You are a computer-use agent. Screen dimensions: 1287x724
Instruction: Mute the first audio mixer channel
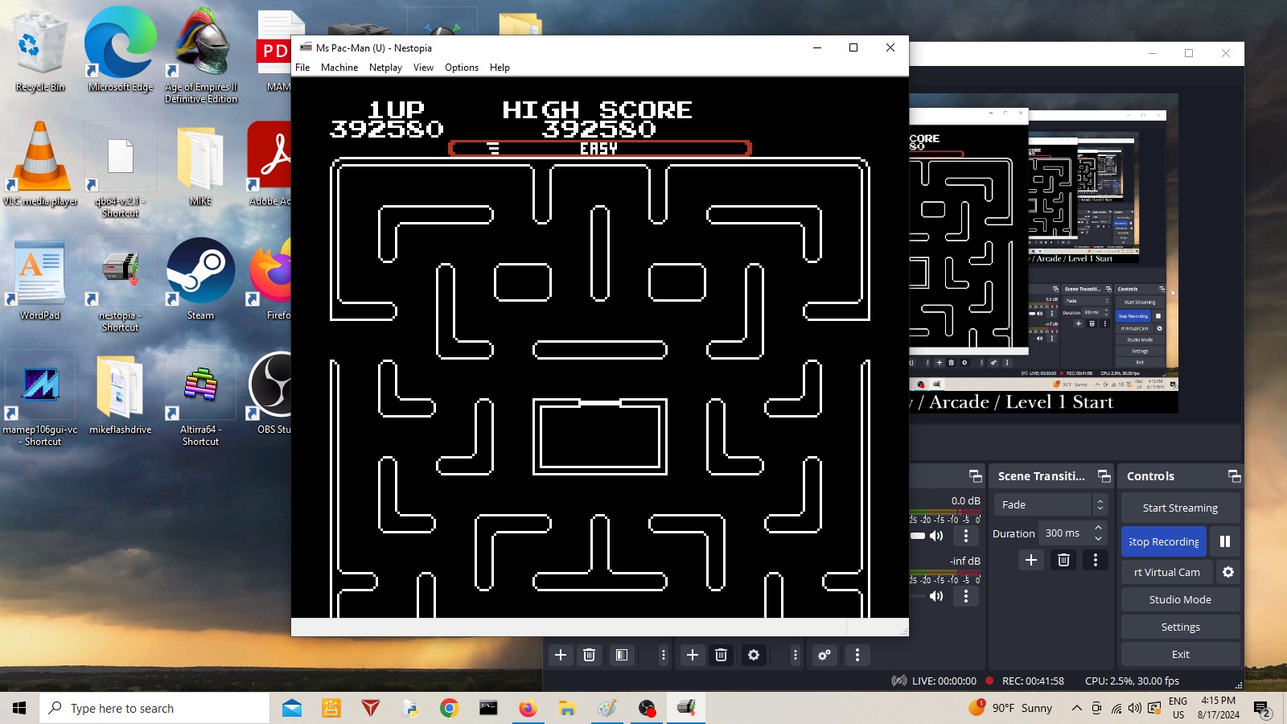pyautogui.click(x=936, y=536)
